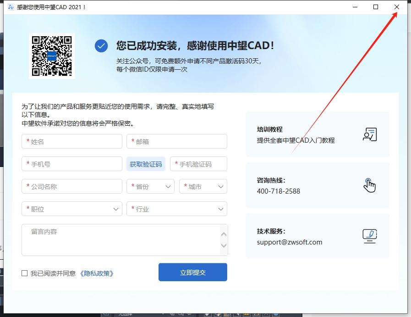Open the 隐私政策 privacy policy link

pyautogui.click(x=97, y=273)
